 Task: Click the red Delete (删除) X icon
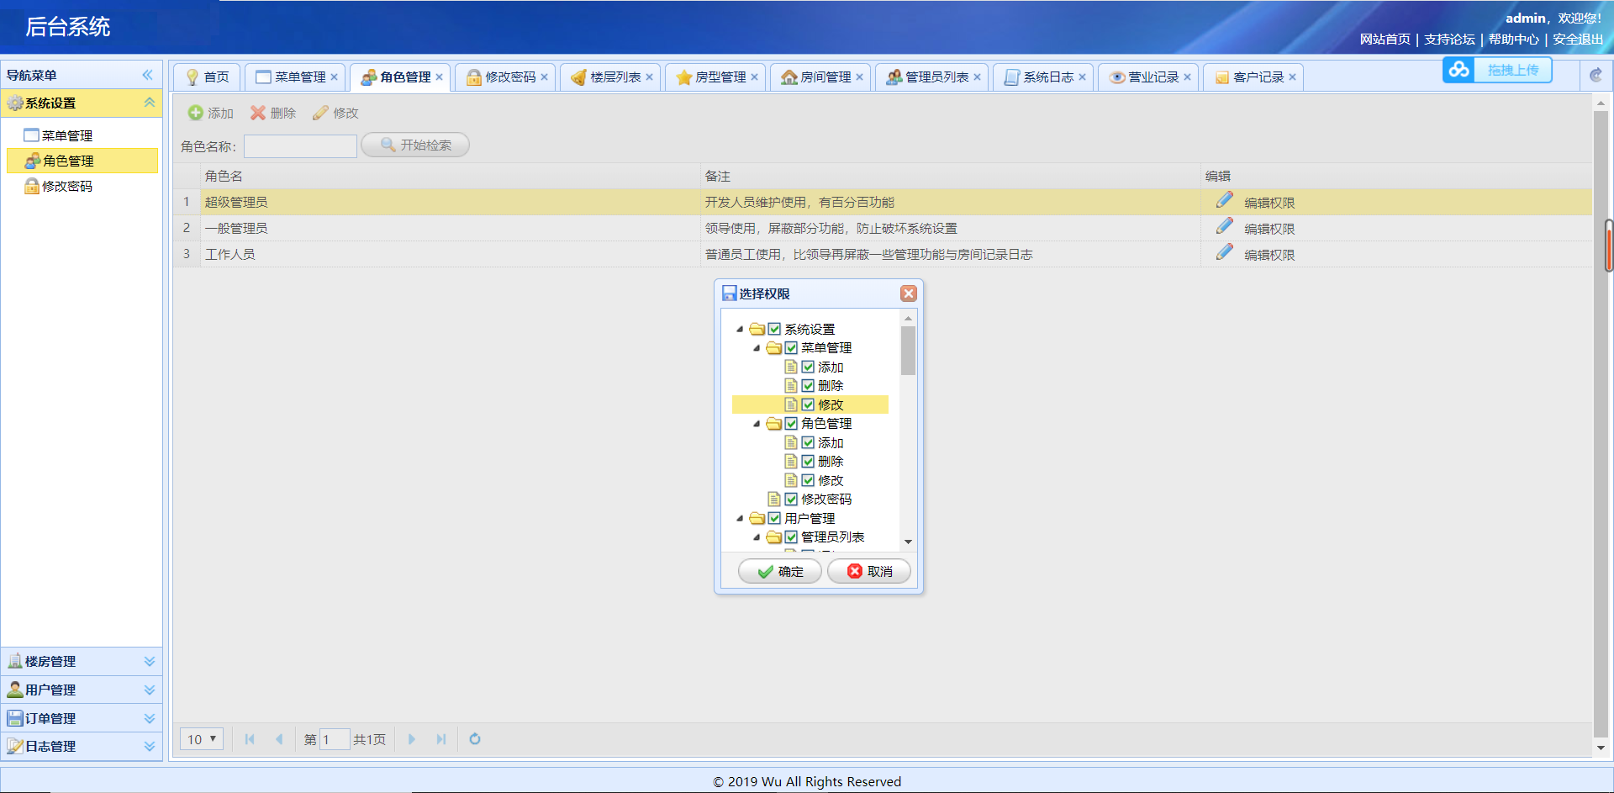[258, 113]
